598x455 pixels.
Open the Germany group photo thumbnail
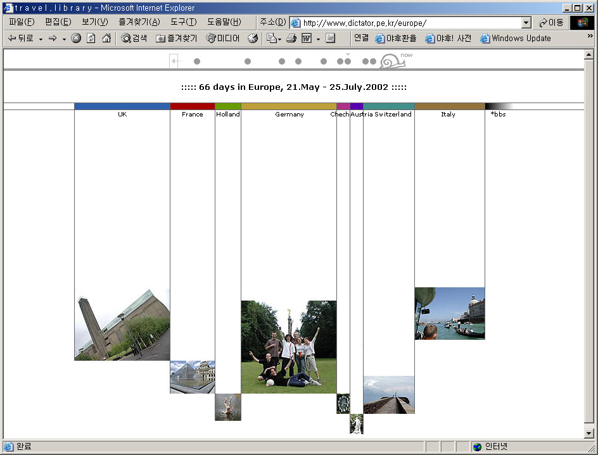[x=288, y=347]
